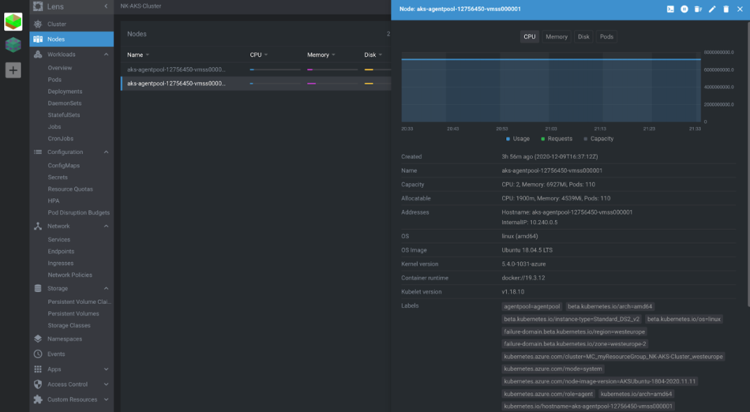Click the cordon node icon in header
This screenshot has width=750, height=412.
coord(685,9)
